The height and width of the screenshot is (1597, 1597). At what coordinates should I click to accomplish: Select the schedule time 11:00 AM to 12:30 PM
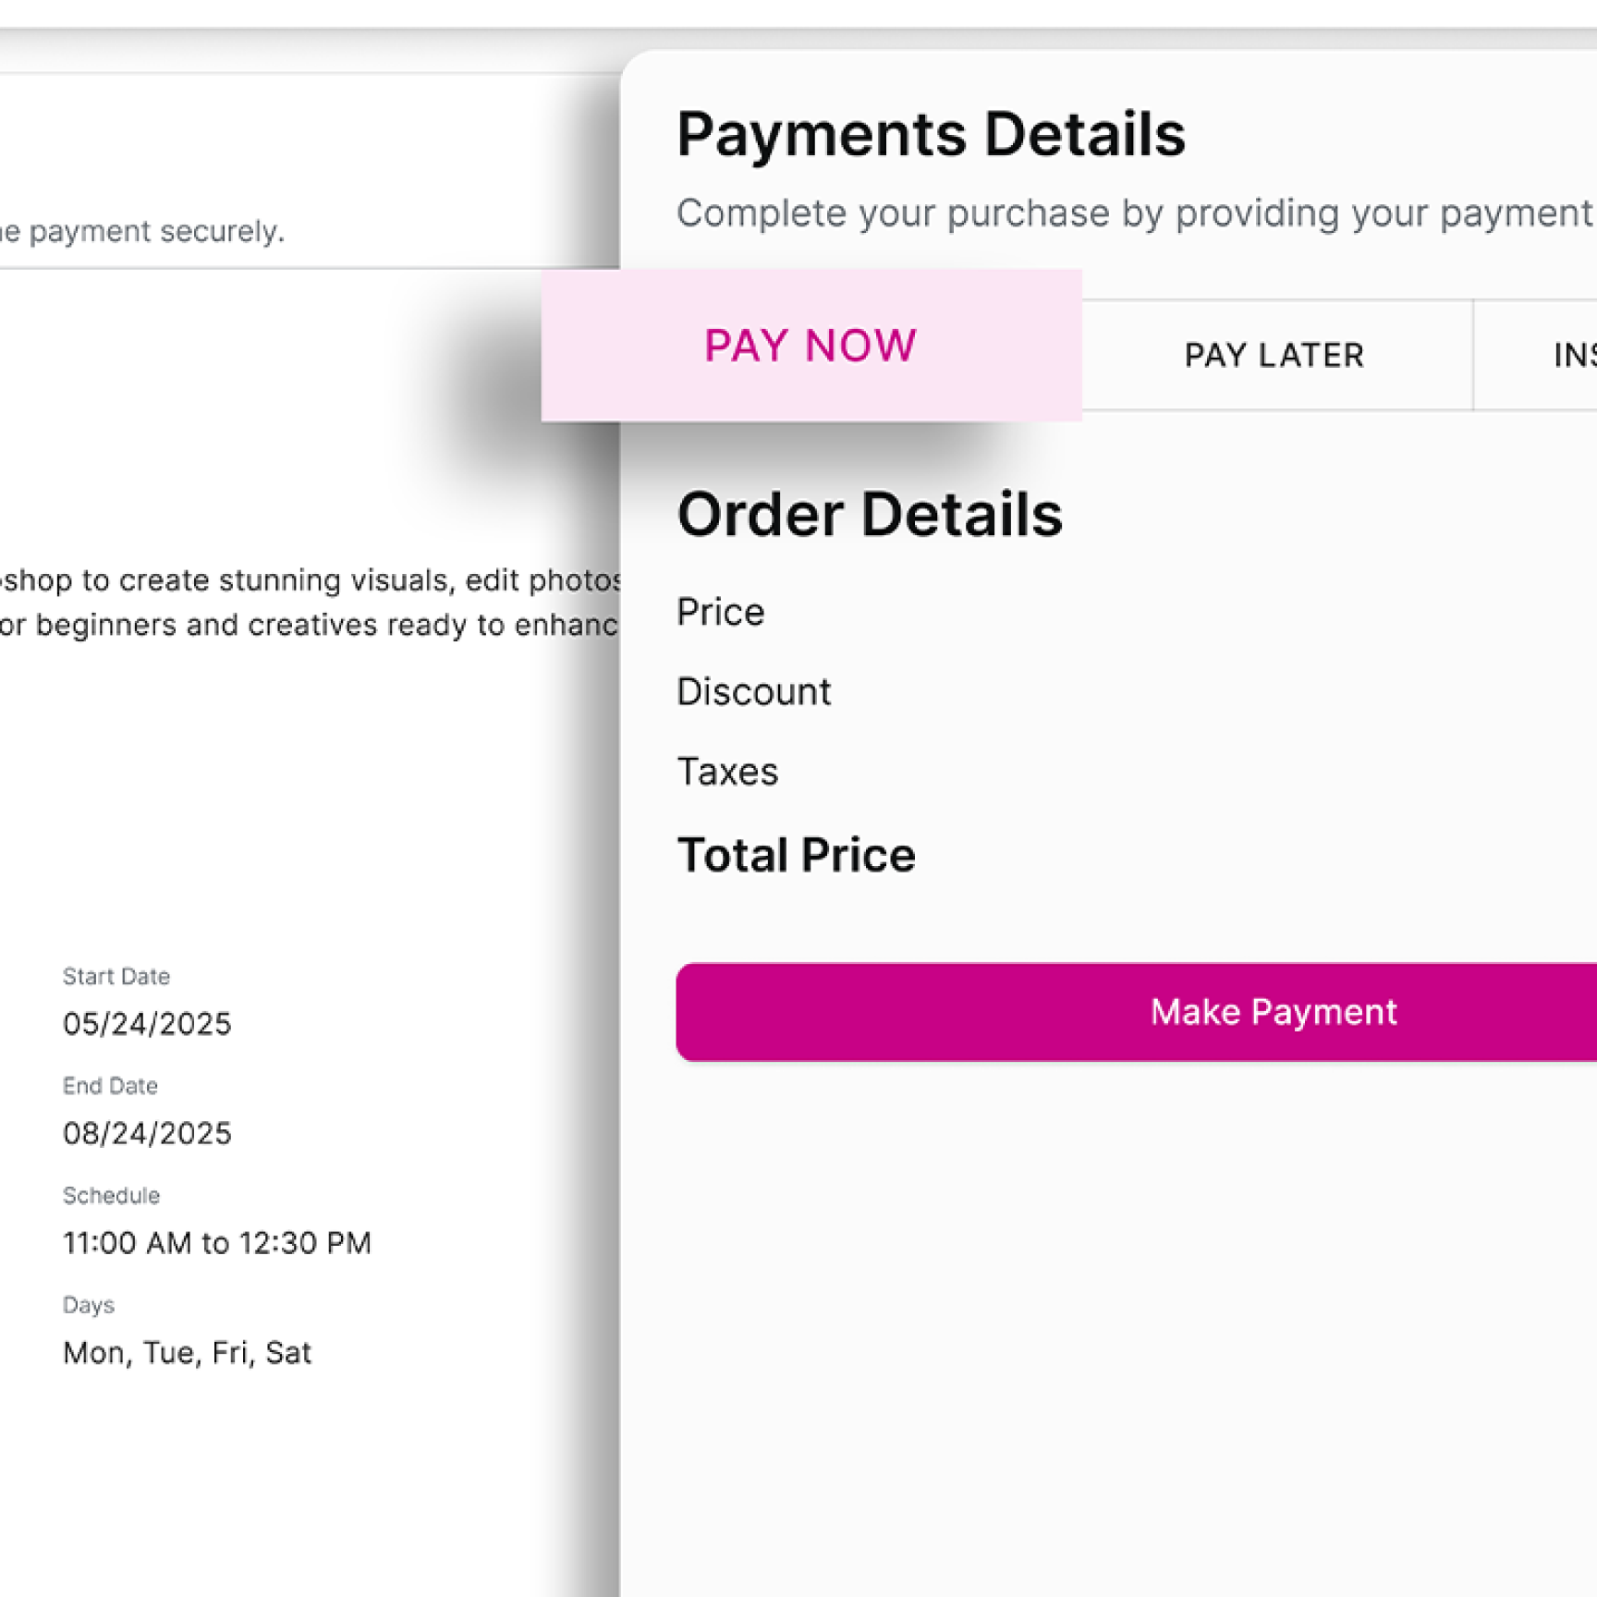point(216,1243)
